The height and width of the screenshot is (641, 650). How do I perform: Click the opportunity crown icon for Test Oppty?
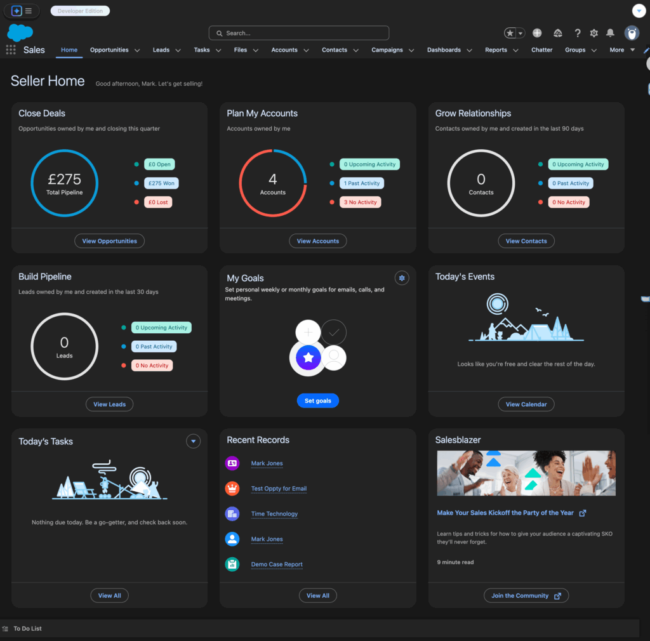point(232,488)
